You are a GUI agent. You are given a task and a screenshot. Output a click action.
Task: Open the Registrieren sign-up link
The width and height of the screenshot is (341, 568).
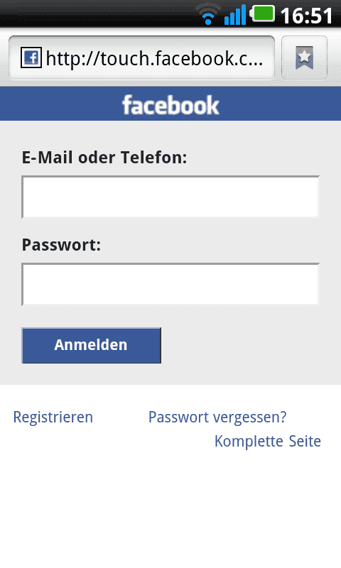pyautogui.click(x=53, y=417)
